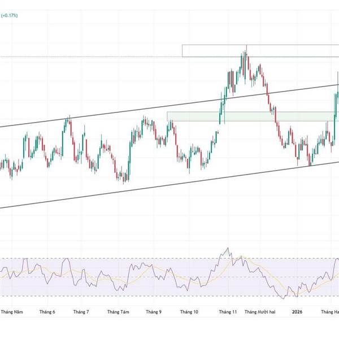Click the Tháng 7 time axis label
The width and height of the screenshot is (339, 339).
coord(81,312)
